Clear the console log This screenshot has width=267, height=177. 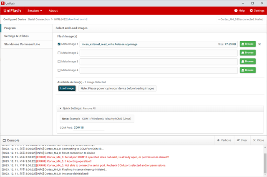point(242,140)
